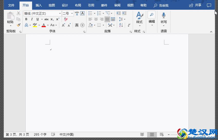Toggle Underline formatting
Image resolution: width=218 pixels, height=140 pixels.
coord(37,19)
